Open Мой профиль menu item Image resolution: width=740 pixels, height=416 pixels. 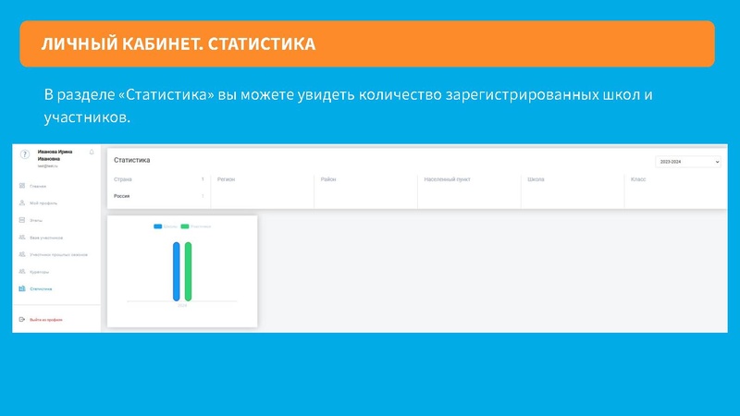pos(43,203)
